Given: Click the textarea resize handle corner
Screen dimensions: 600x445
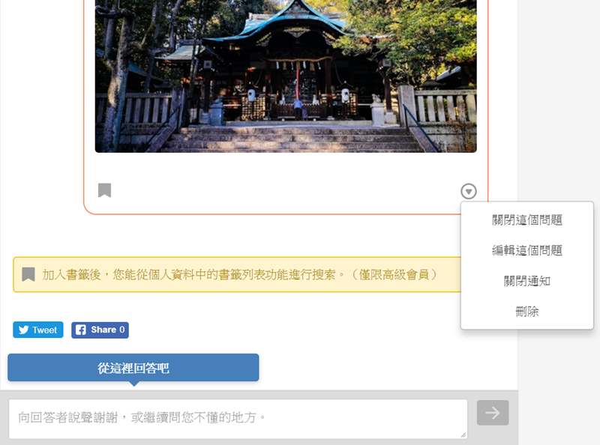Looking at the screenshot, I should [x=463, y=435].
